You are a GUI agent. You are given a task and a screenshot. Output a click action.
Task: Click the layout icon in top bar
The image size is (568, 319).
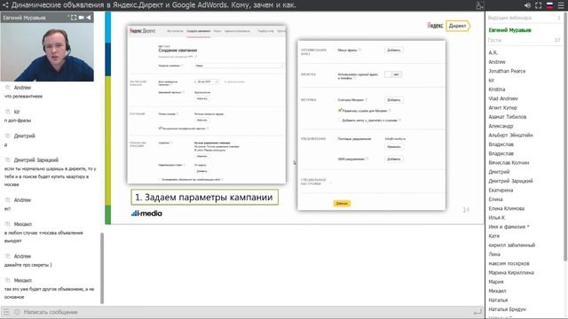[479, 5]
